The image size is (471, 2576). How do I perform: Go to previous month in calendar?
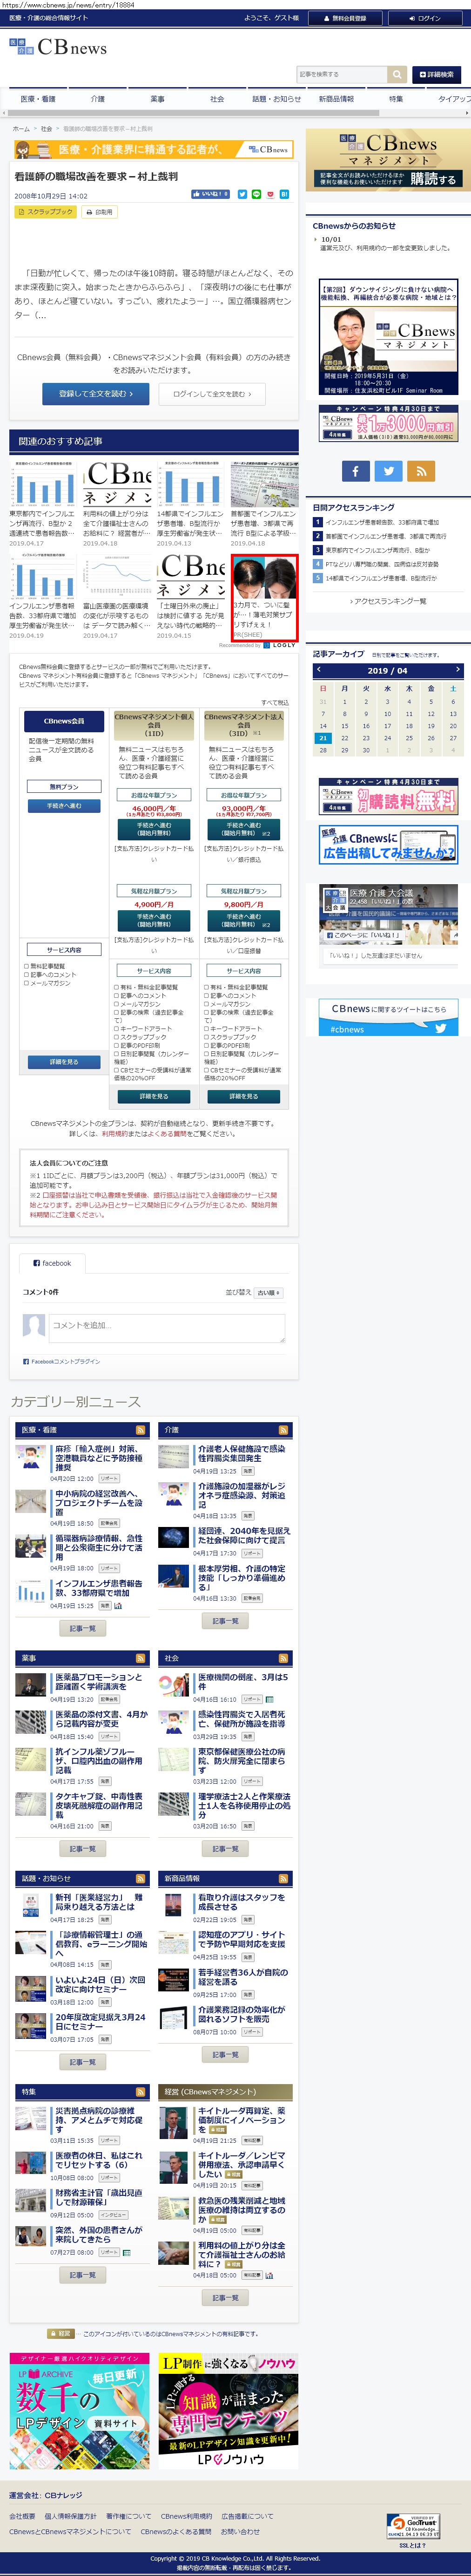(319, 670)
